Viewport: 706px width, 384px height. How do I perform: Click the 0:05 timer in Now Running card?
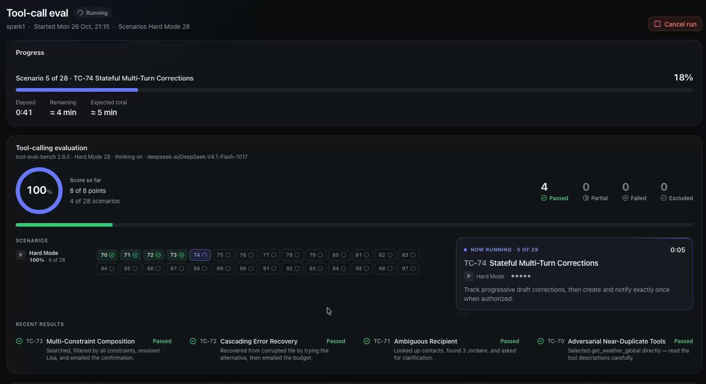point(678,250)
